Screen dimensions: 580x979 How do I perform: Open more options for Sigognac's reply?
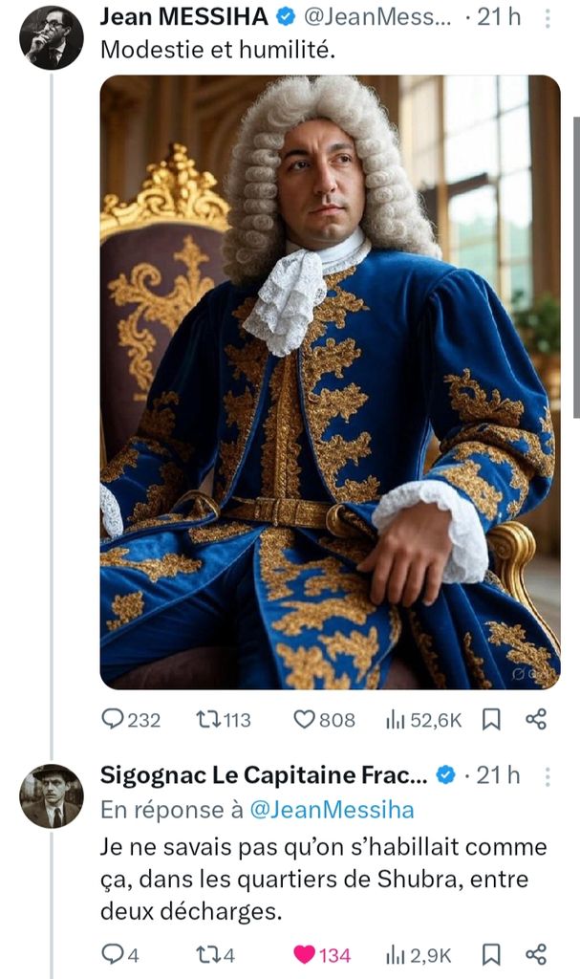(x=546, y=775)
